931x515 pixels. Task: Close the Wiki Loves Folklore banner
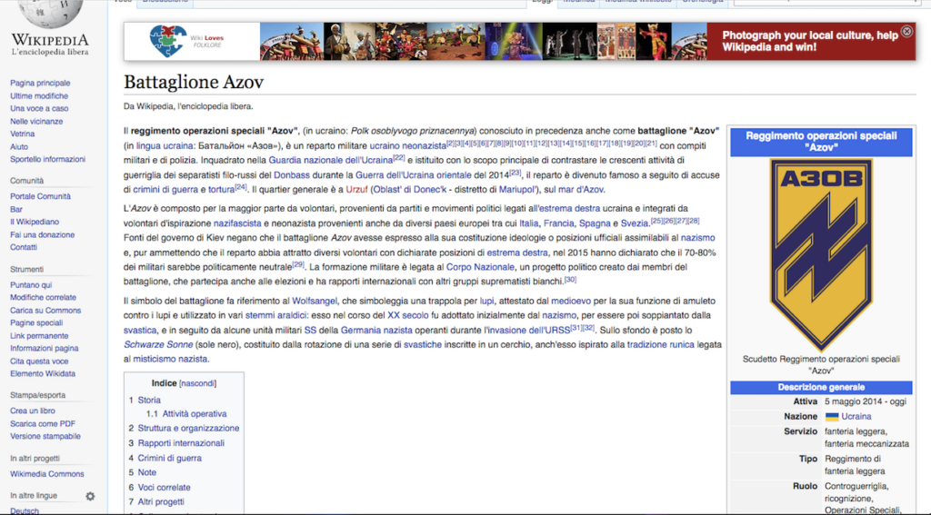pos(906,32)
